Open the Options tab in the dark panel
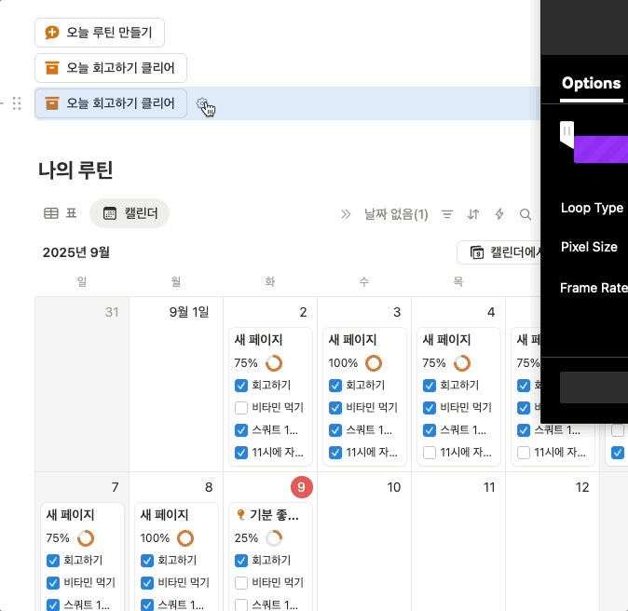Image resolution: width=628 pixels, height=611 pixels. coord(591,83)
